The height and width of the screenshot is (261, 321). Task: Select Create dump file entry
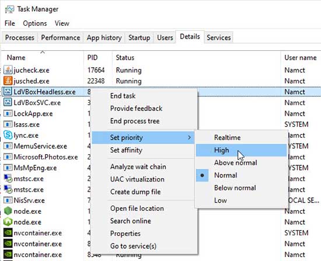coord(135,192)
